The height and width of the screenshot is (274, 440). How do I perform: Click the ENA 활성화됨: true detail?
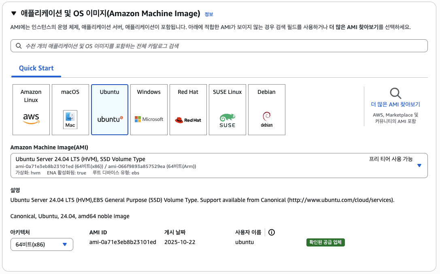[x=66, y=173]
